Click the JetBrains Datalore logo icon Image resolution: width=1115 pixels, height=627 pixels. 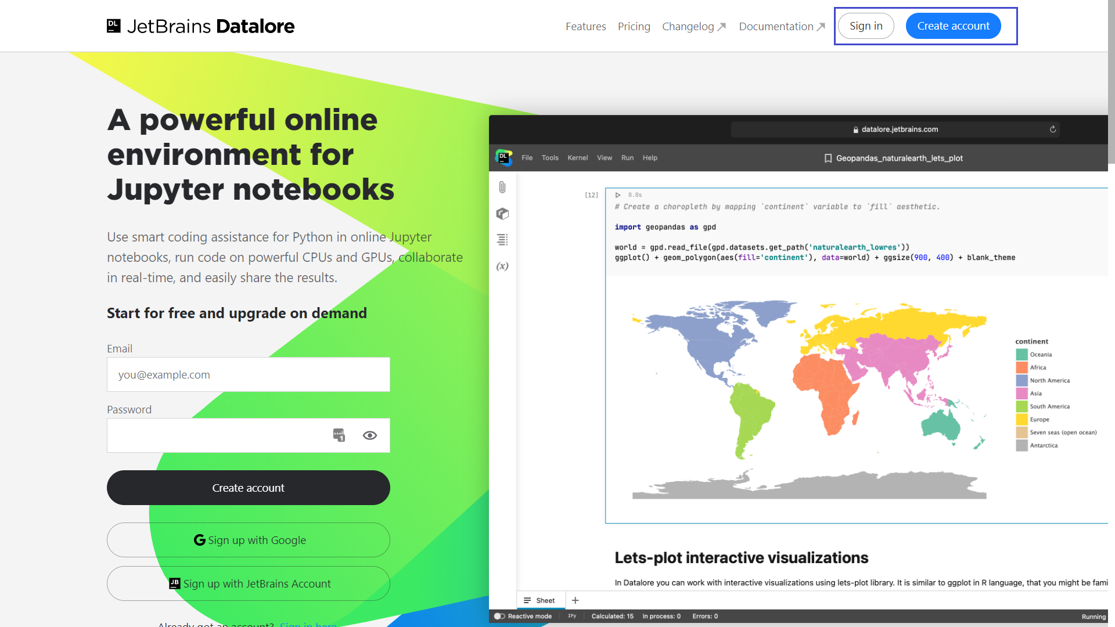114,26
